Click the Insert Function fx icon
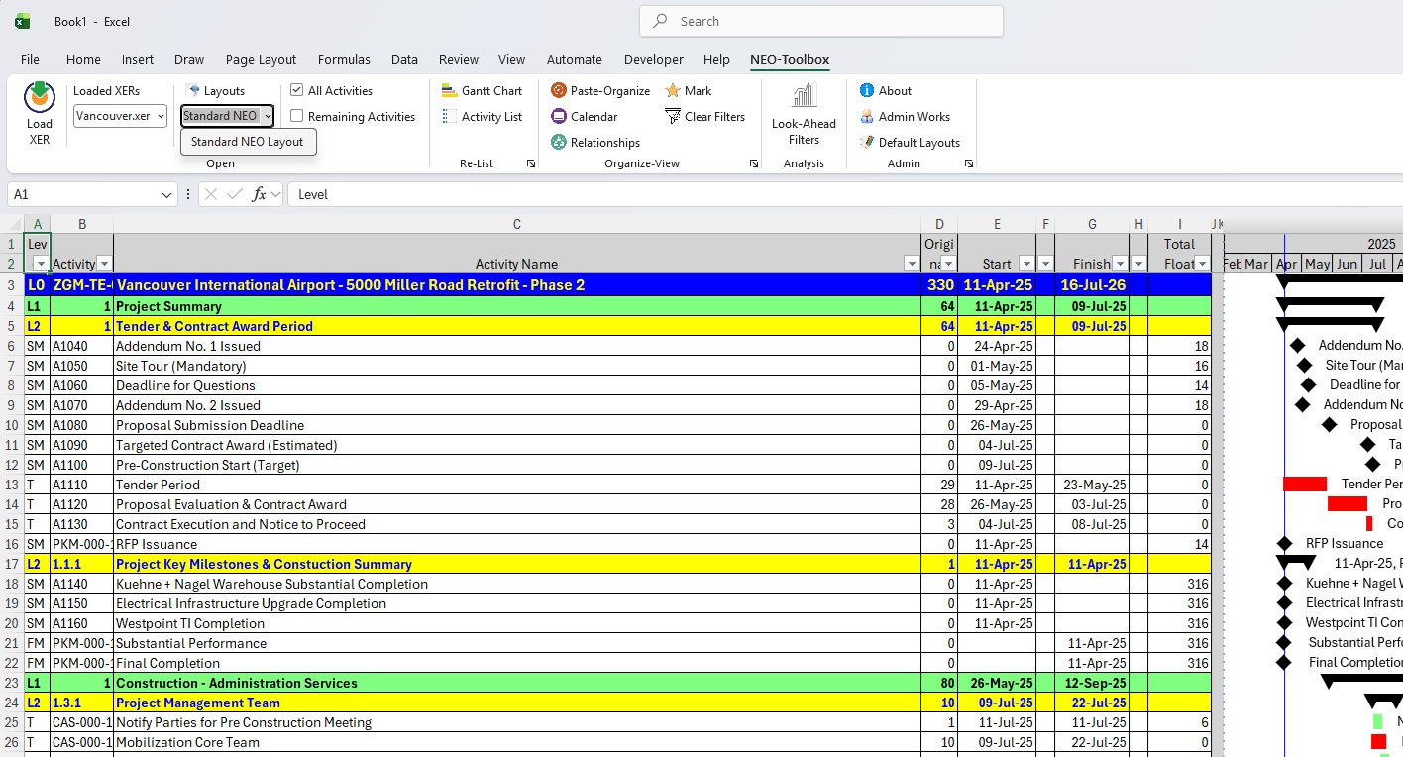 (259, 194)
